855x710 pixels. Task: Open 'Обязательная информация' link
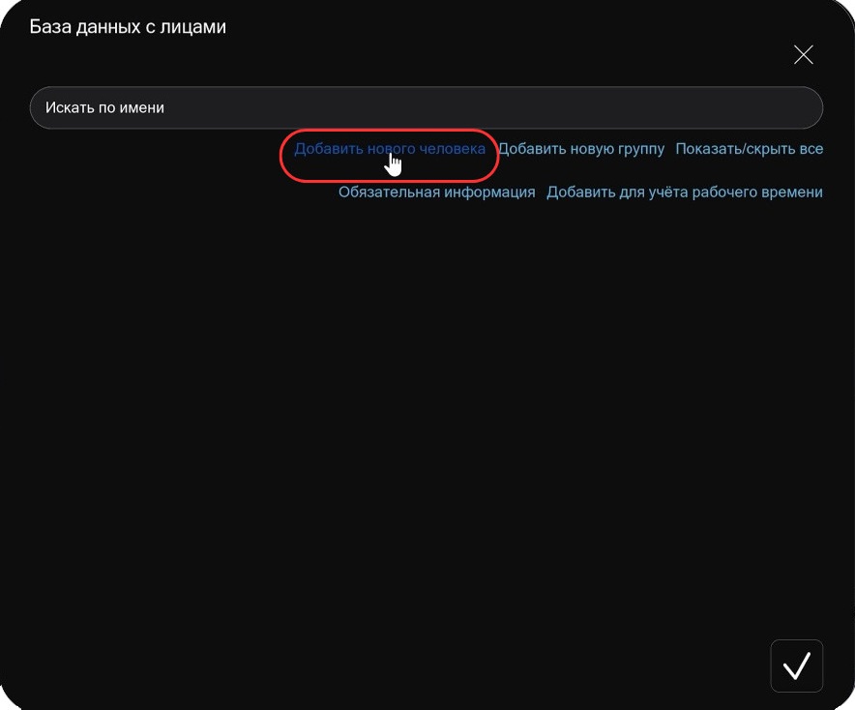point(437,192)
